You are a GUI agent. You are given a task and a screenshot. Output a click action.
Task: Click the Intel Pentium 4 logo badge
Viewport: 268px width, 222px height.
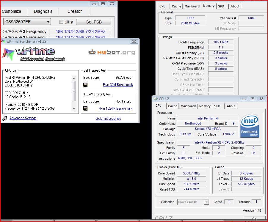(x=250, y=126)
